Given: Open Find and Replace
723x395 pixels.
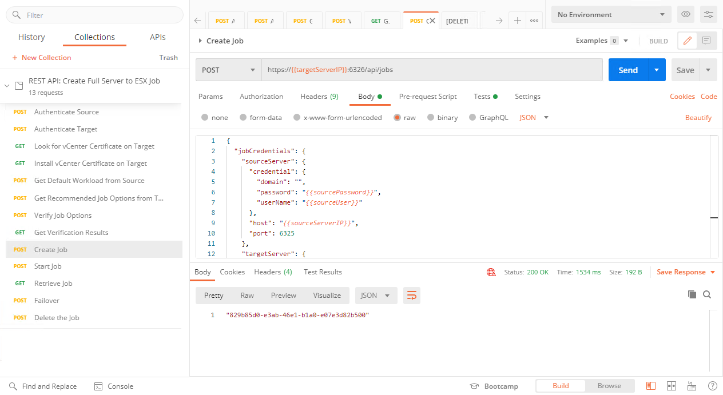Looking at the screenshot, I should coord(43,386).
